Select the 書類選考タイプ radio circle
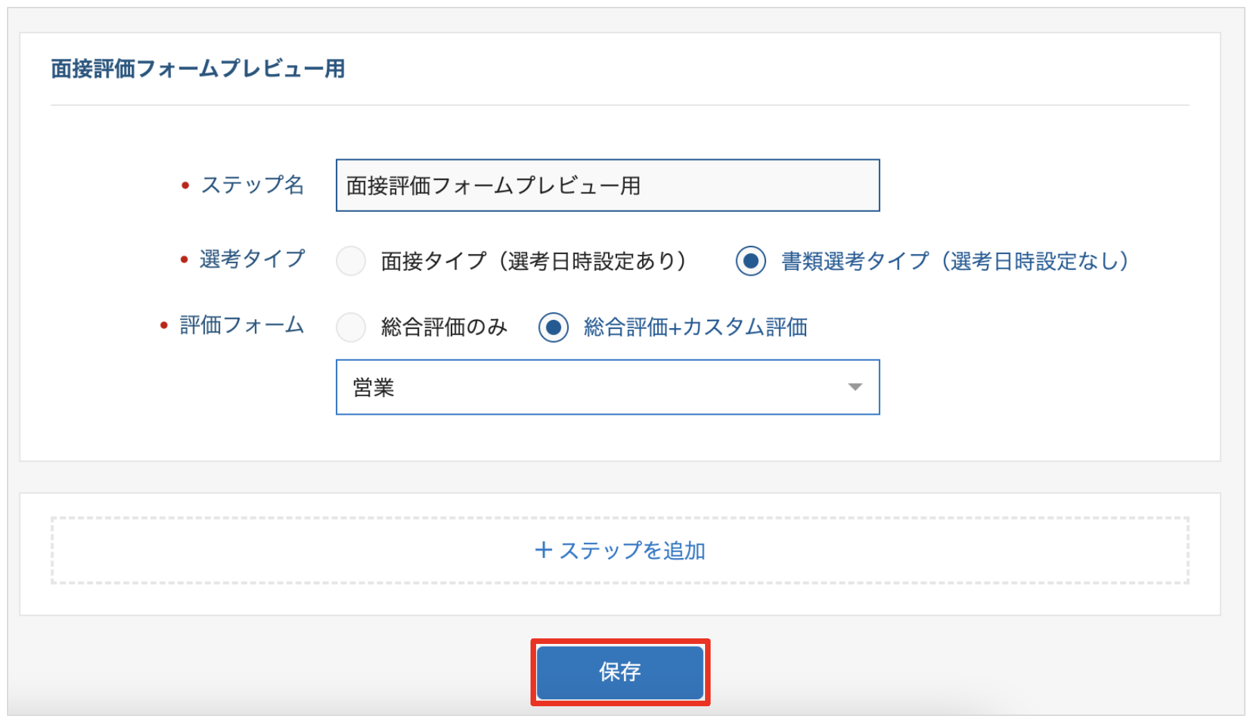Screen dimensions: 1255x727 tap(751, 261)
